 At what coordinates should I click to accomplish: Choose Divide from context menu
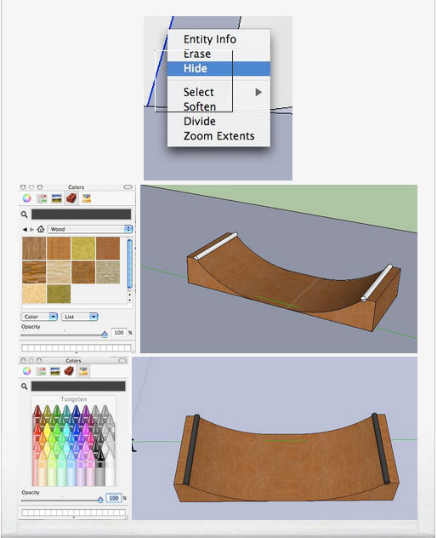[218, 121]
